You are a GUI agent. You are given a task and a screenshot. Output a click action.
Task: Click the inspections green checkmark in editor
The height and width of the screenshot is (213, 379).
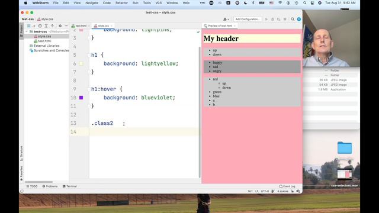point(198,31)
